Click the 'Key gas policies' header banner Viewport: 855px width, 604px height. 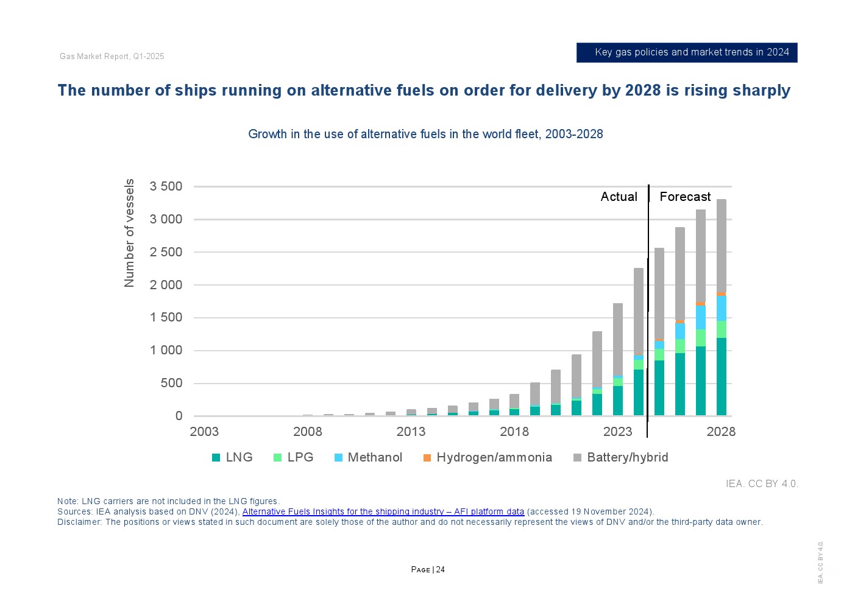[687, 52]
